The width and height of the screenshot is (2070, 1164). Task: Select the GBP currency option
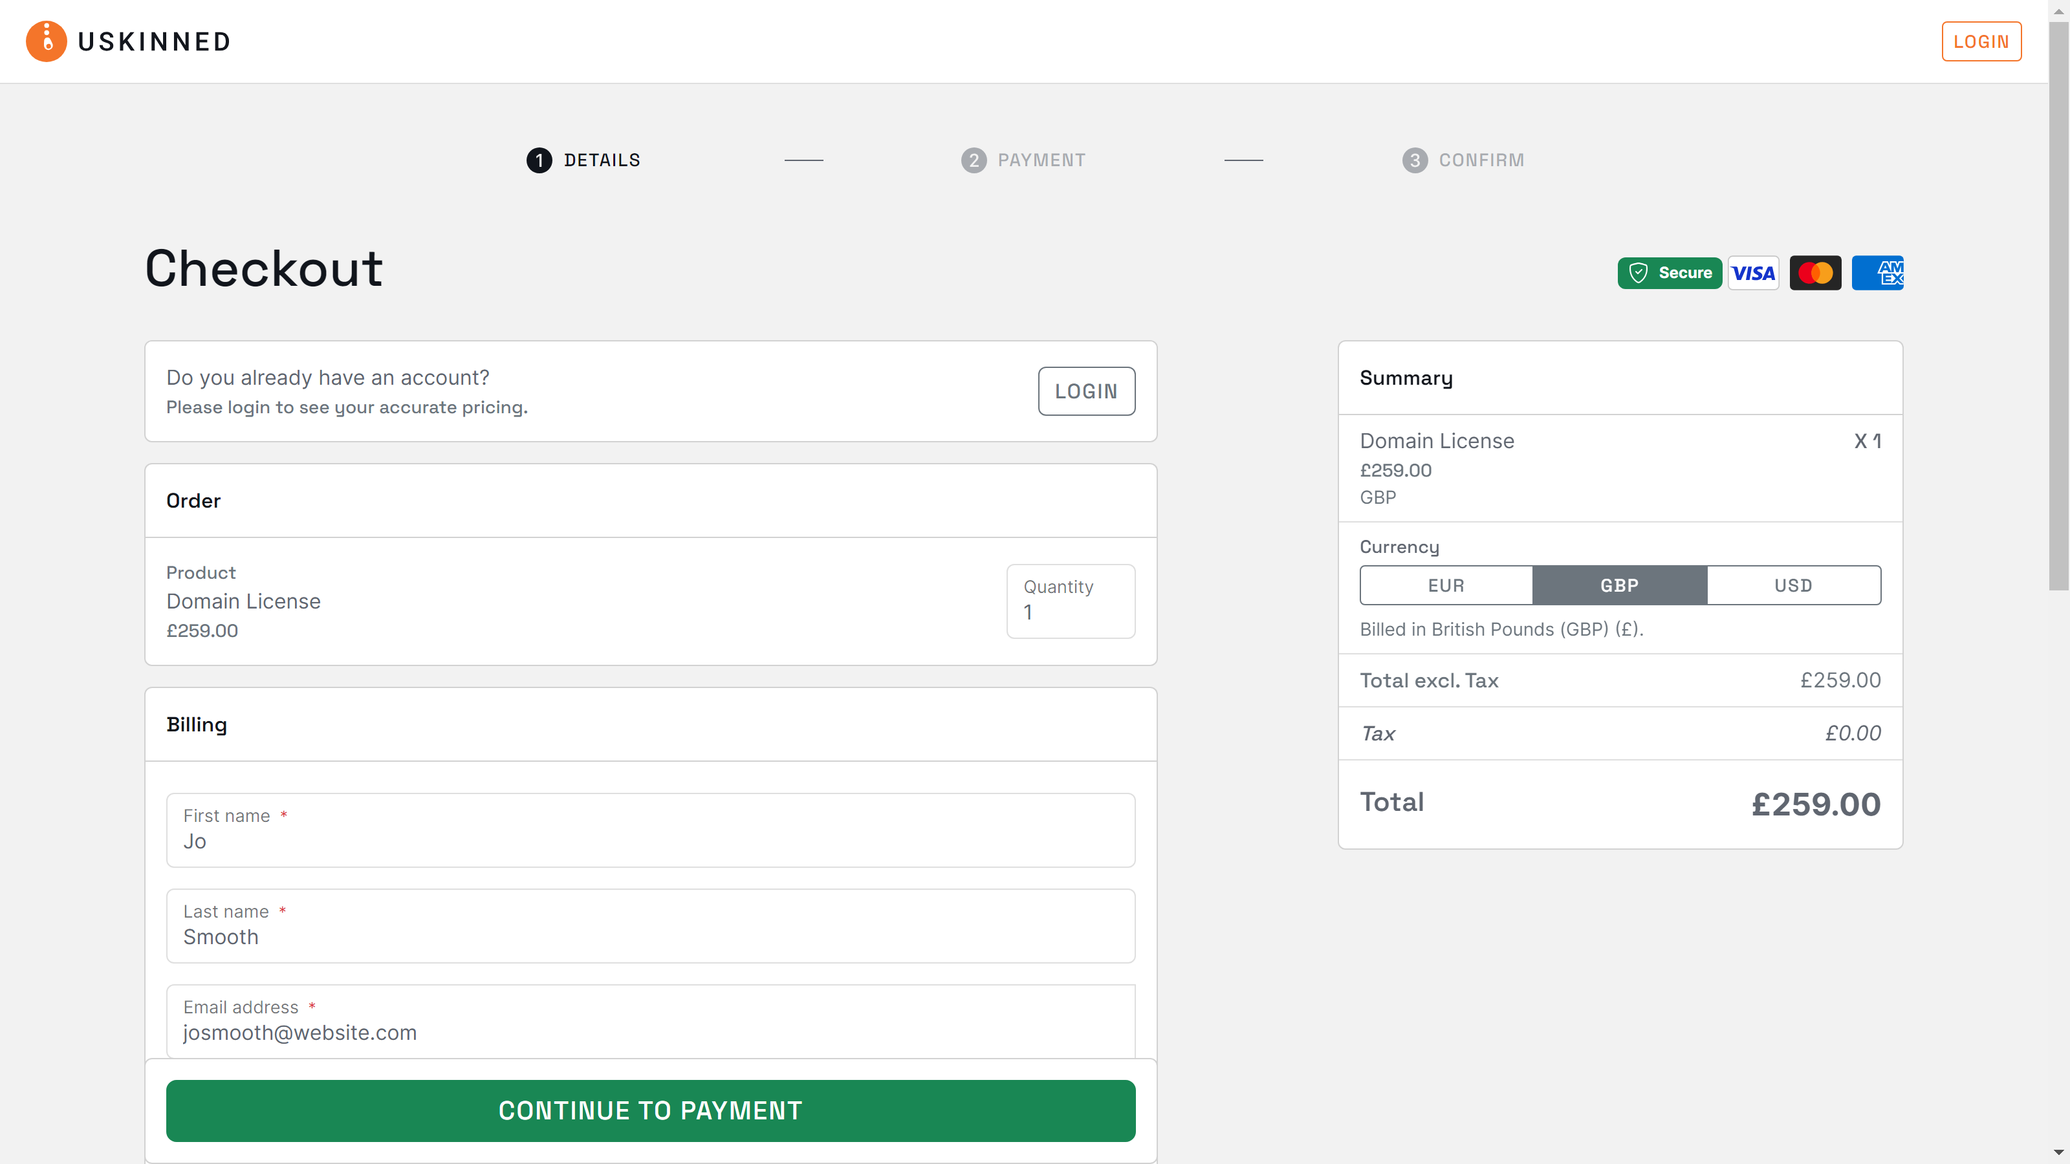pyautogui.click(x=1619, y=585)
